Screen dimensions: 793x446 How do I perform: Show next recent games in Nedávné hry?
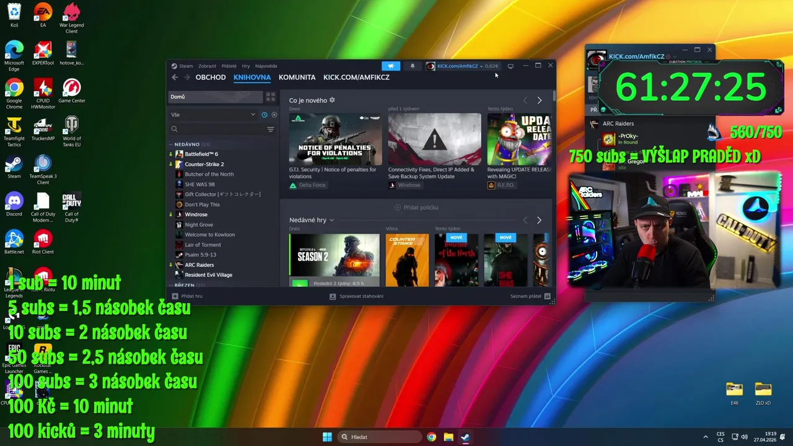click(x=539, y=220)
